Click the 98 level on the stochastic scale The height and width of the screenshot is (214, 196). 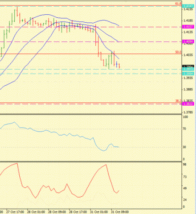pyautogui.click(x=185, y=165)
